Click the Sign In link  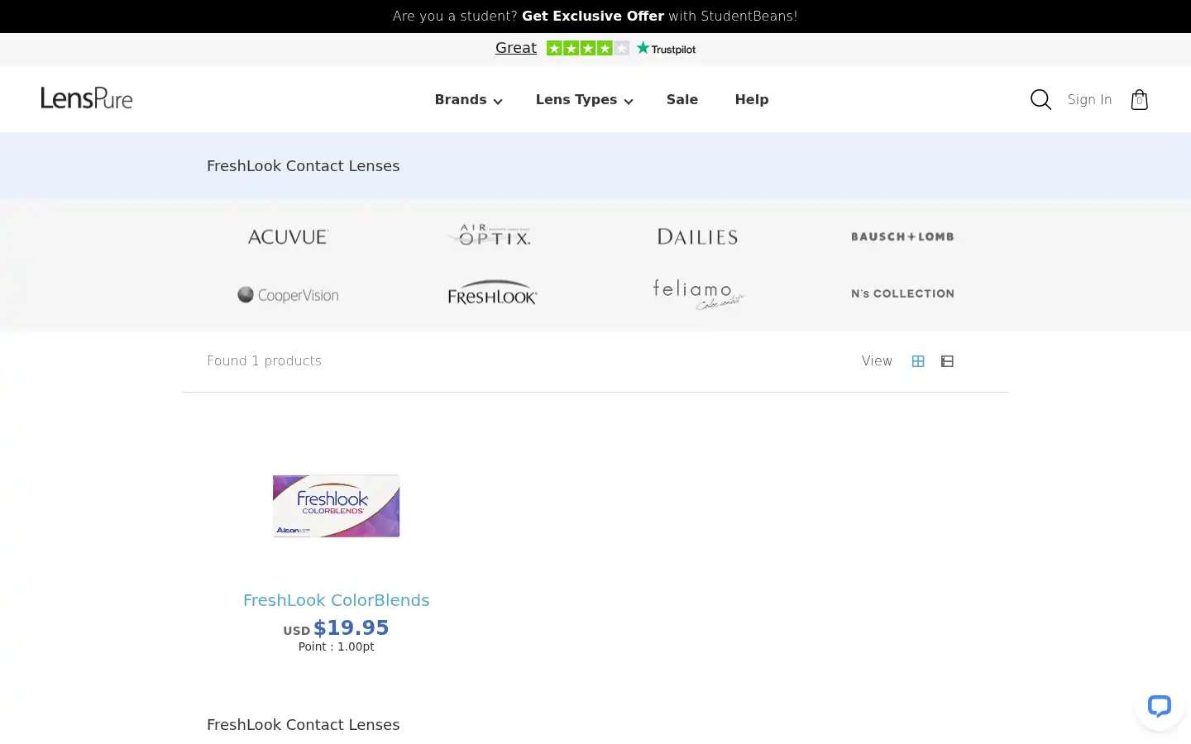click(x=1089, y=99)
